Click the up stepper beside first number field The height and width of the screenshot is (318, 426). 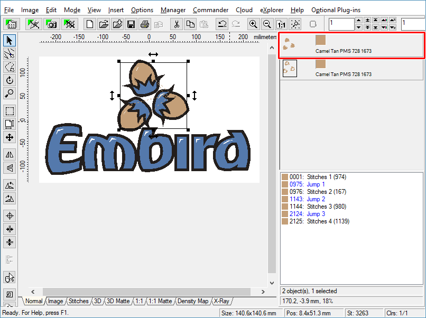pyautogui.click(x=359, y=21)
